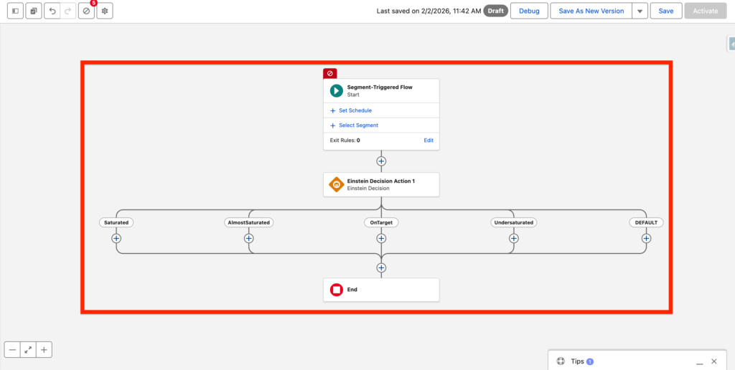The height and width of the screenshot is (370, 735).
Task: Undo the last flow change
Action: point(52,11)
